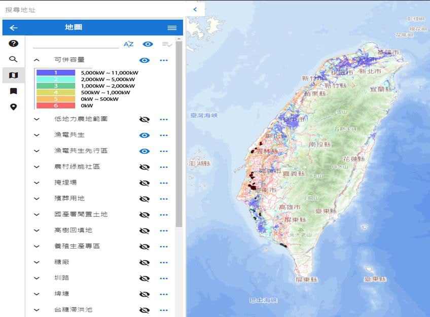Image resolution: width=430 pixels, height=317 pixels.
Task: Toggle visibility of all layers eye icon
Action: tap(148, 44)
